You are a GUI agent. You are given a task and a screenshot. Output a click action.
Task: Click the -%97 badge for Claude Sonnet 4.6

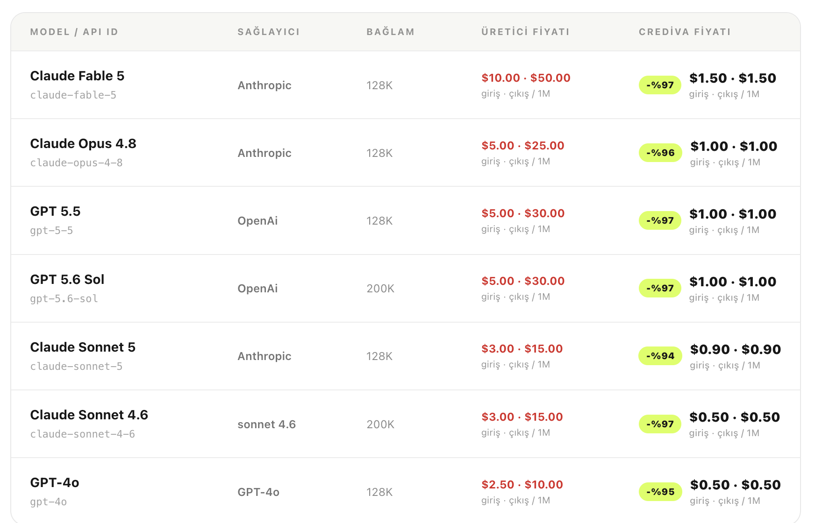point(660,424)
